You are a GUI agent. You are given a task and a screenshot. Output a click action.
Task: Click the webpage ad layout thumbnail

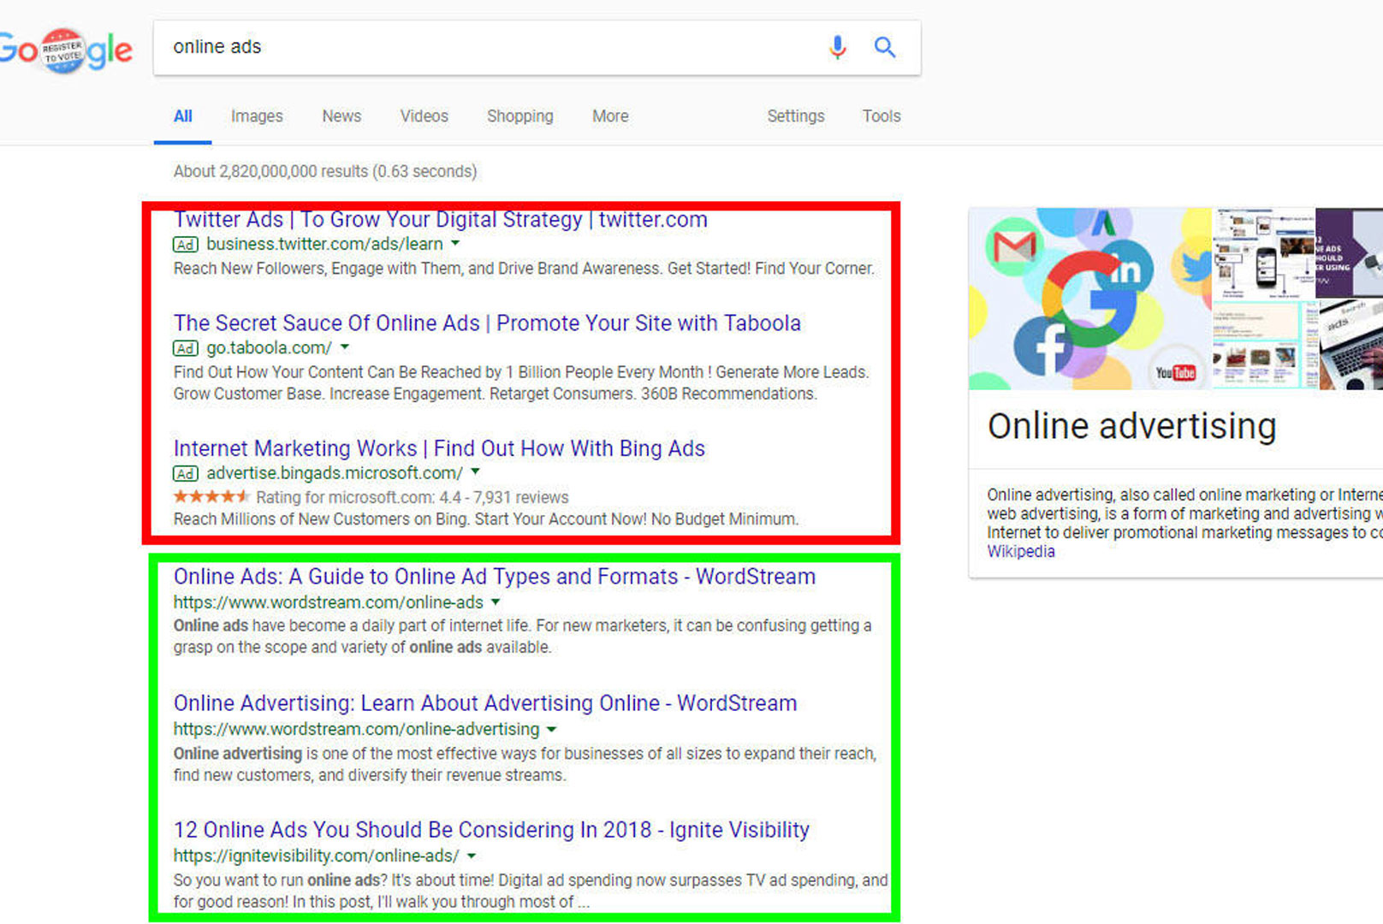[1265, 346]
